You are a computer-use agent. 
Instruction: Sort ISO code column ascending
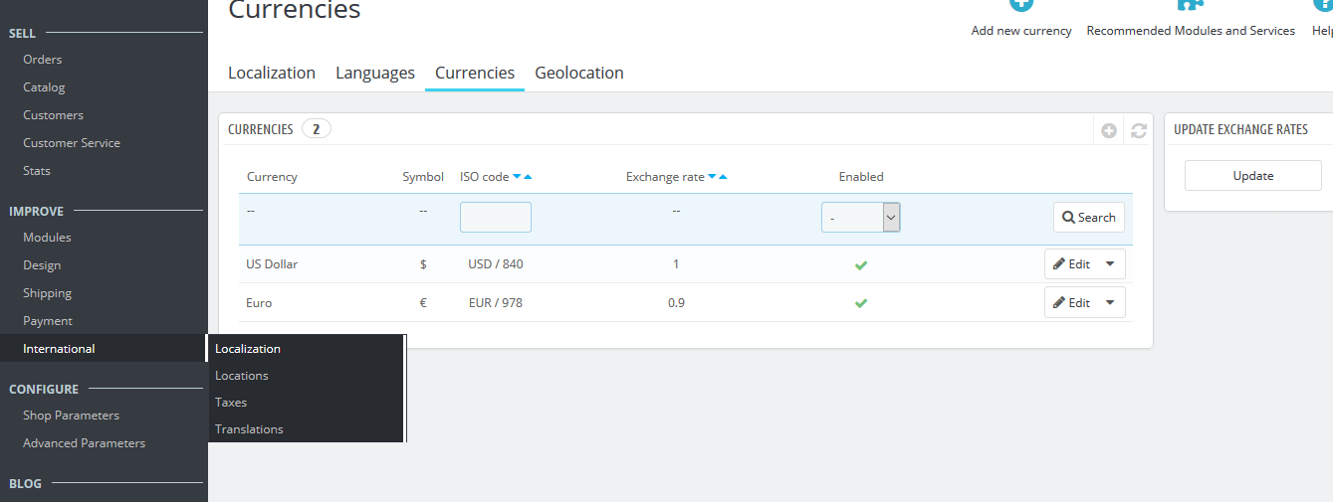coord(529,177)
